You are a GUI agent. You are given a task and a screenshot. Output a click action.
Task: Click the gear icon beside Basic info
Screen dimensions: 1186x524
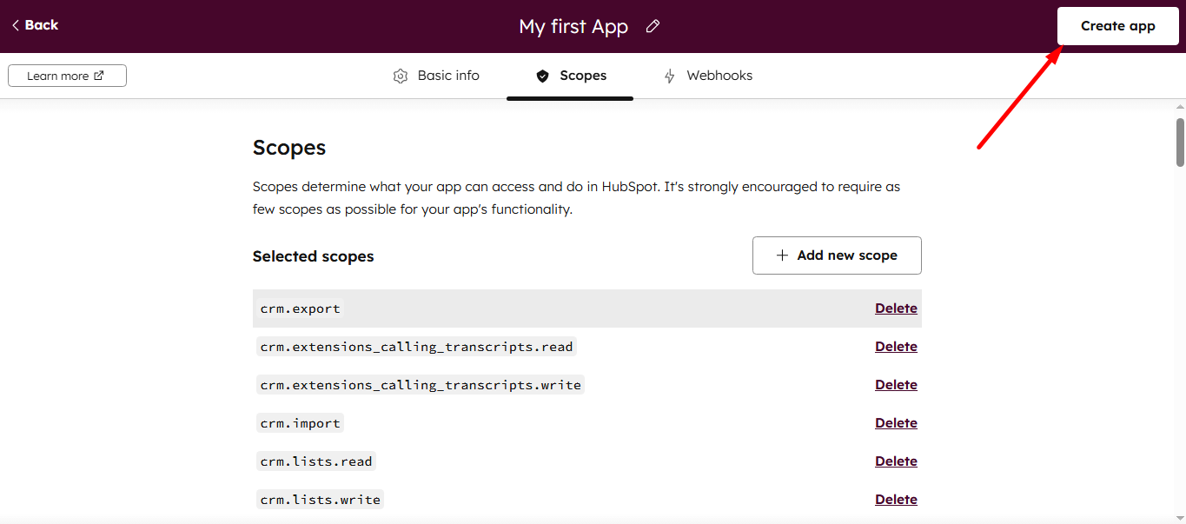401,76
